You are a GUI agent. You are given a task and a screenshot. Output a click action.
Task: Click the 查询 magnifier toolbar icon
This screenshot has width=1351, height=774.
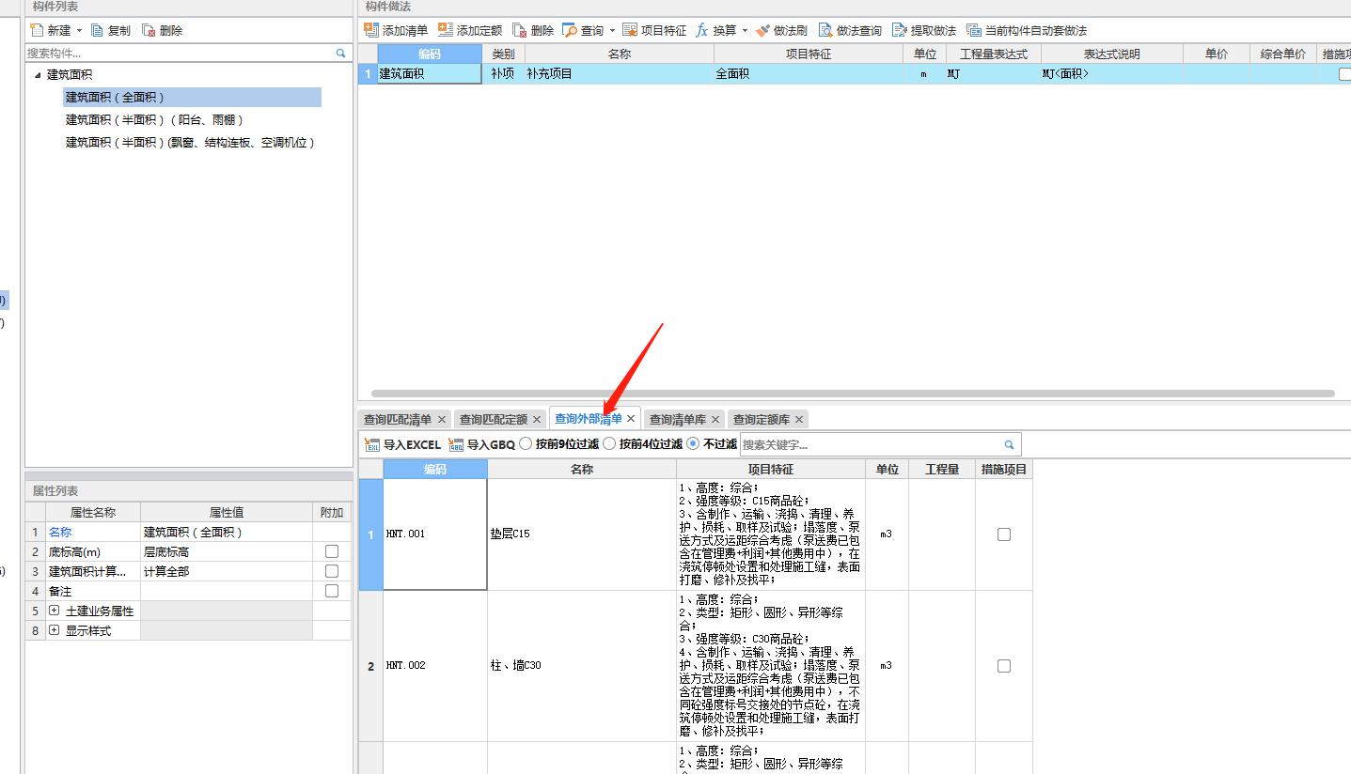point(570,30)
